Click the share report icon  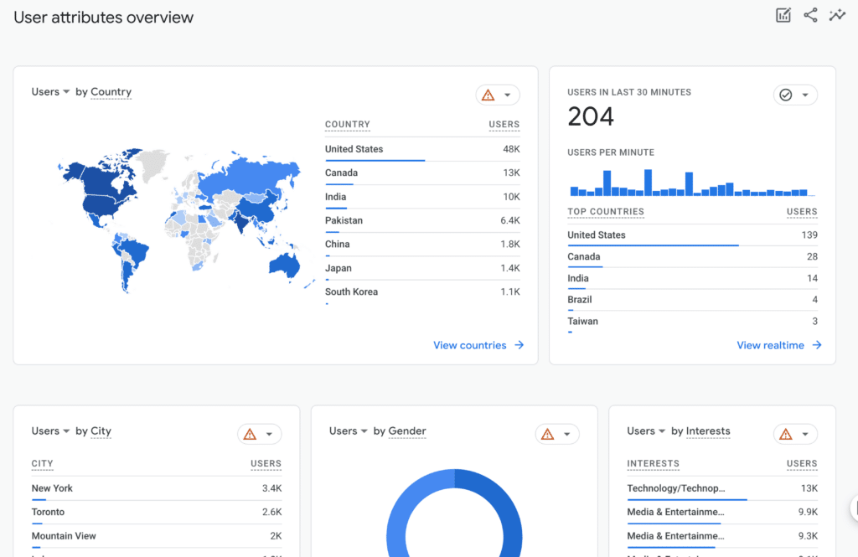point(809,14)
